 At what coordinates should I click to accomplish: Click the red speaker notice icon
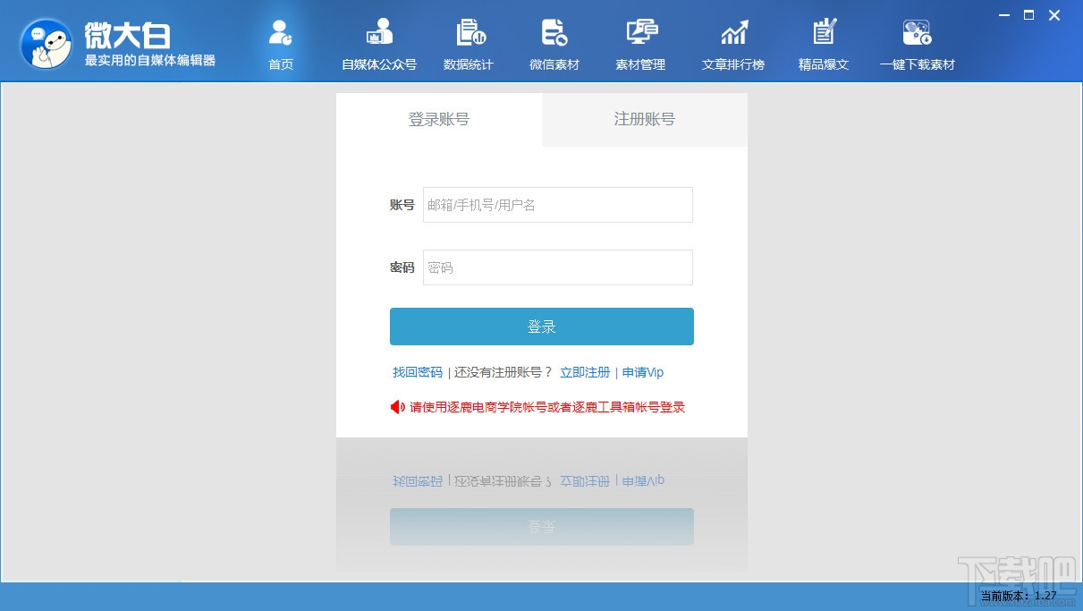point(398,407)
